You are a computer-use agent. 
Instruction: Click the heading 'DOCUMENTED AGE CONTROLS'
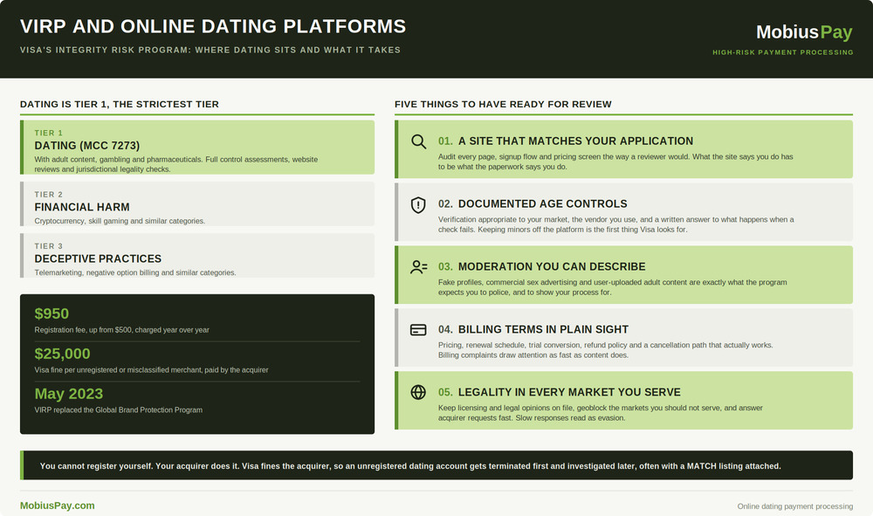click(x=543, y=204)
